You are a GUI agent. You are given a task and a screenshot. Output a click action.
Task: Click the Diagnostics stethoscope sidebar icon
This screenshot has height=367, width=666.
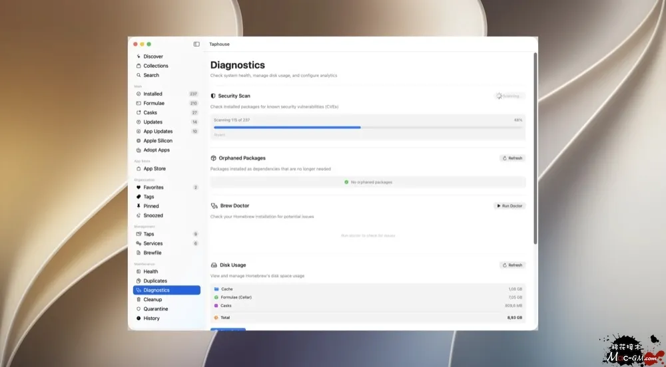[x=139, y=290]
